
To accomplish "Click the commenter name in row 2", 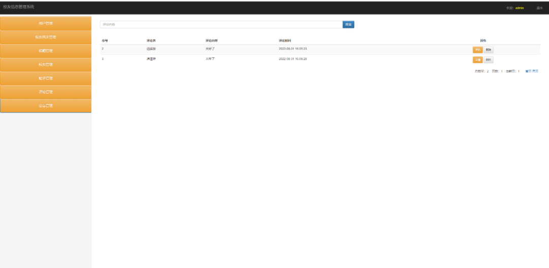I will [x=151, y=49].
